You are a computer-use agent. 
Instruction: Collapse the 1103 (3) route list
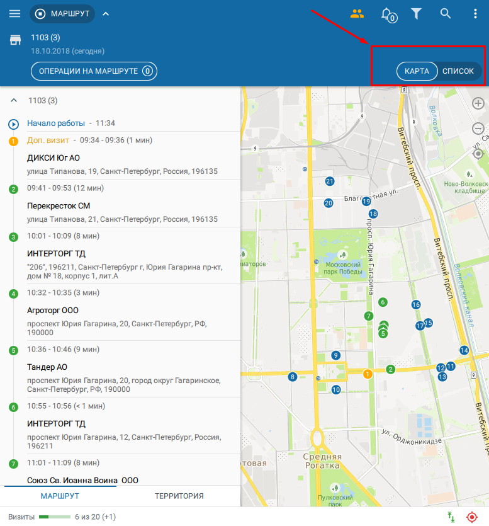(14, 100)
